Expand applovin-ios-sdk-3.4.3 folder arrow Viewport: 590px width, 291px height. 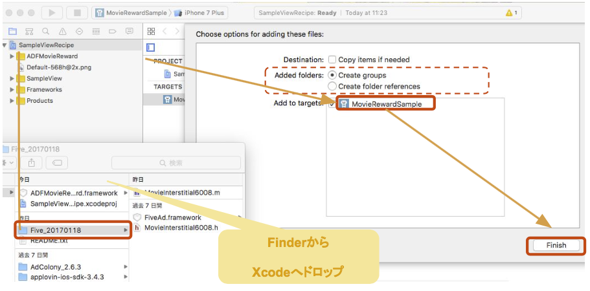click(126, 277)
